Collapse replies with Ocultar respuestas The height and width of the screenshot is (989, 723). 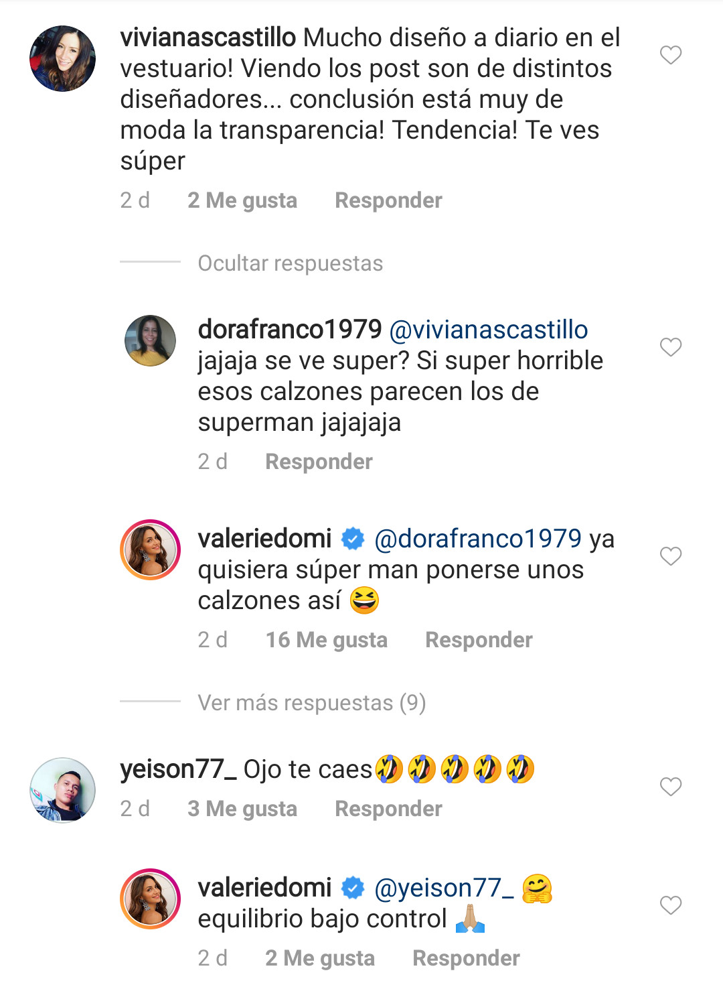290,263
